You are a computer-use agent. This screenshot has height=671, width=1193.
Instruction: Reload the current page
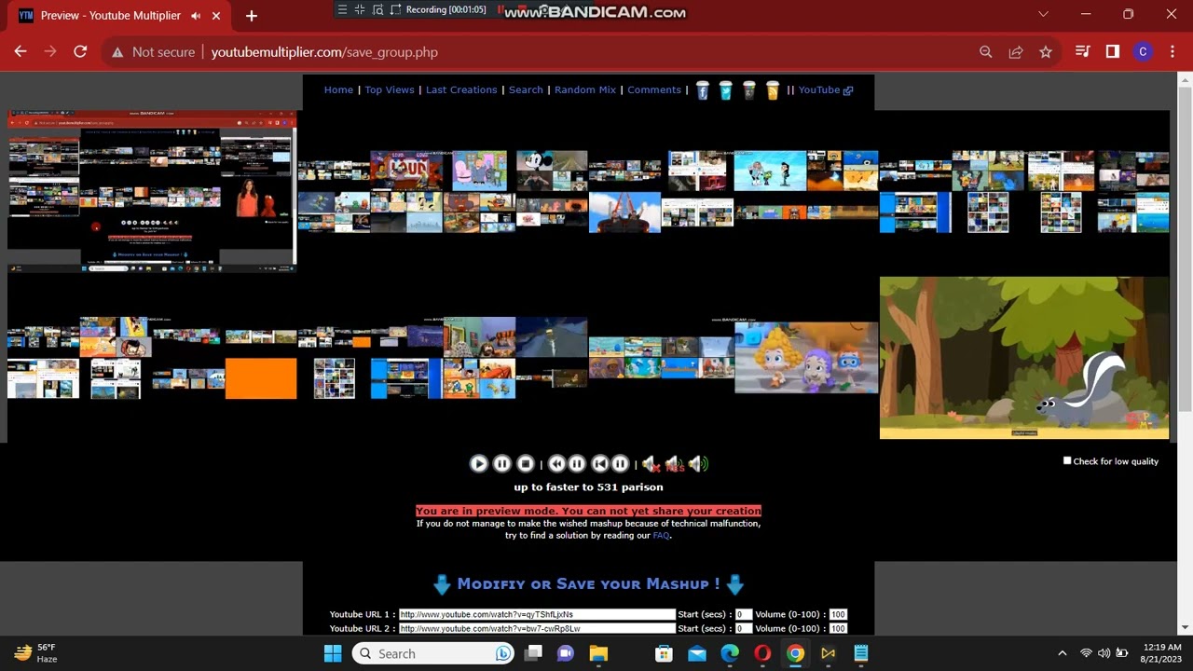[80, 52]
